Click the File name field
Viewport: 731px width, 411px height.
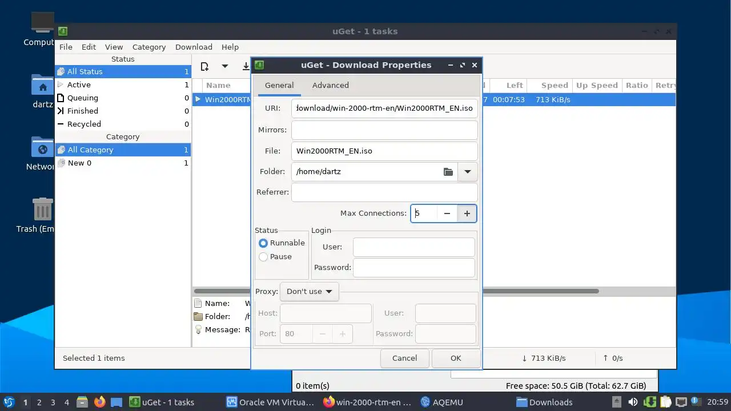(x=384, y=151)
